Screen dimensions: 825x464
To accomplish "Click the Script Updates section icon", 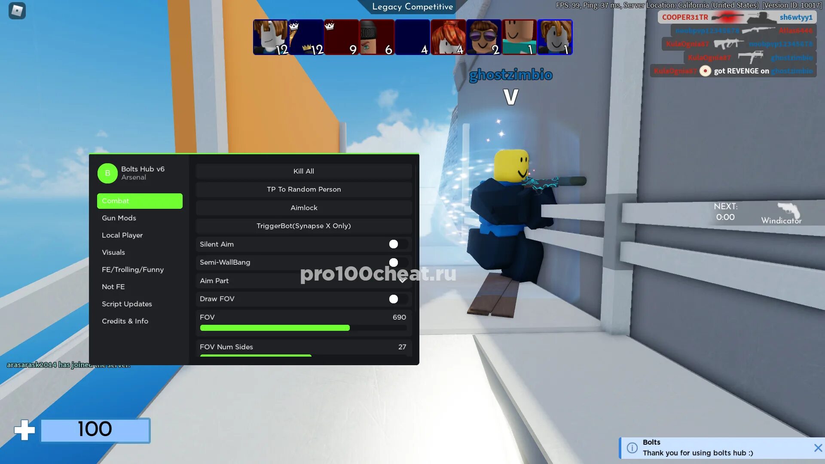I will [x=126, y=303].
